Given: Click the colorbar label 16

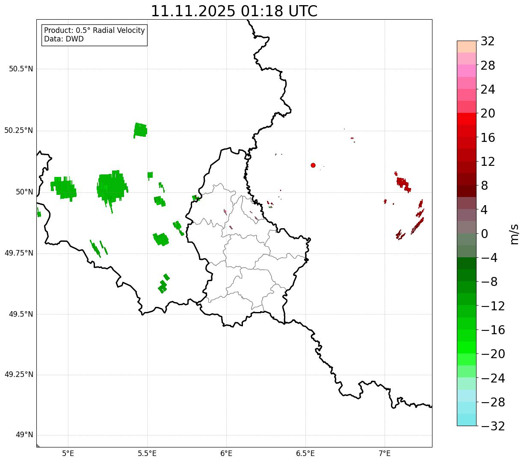Looking at the screenshot, I should coord(488,138).
